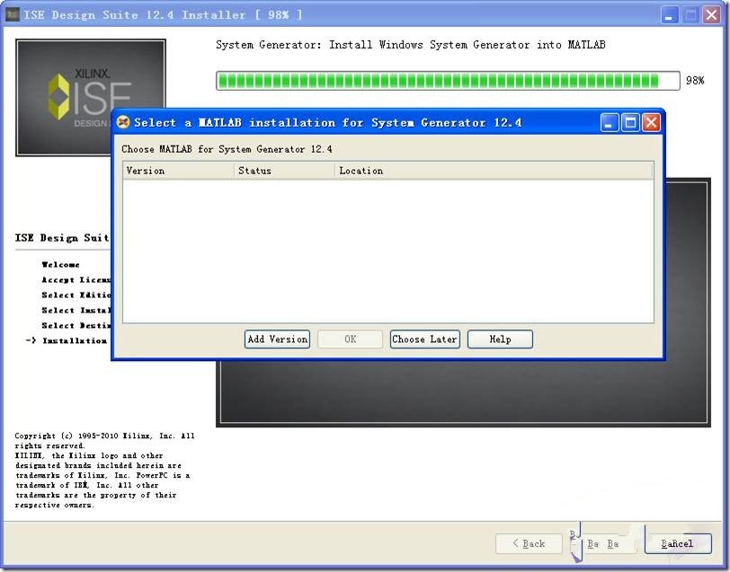Click the installation progress bar
Screen dimensions: 730x572
[x=448, y=81]
